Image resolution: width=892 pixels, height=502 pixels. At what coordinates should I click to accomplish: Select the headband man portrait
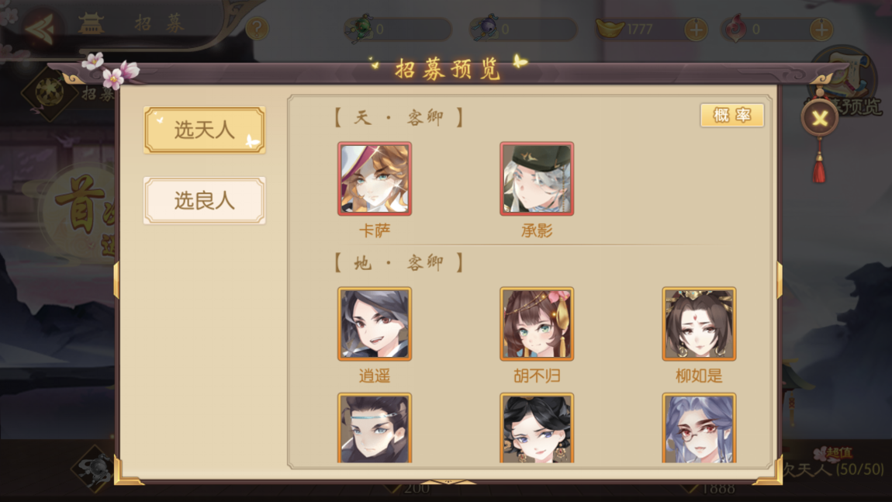click(375, 428)
